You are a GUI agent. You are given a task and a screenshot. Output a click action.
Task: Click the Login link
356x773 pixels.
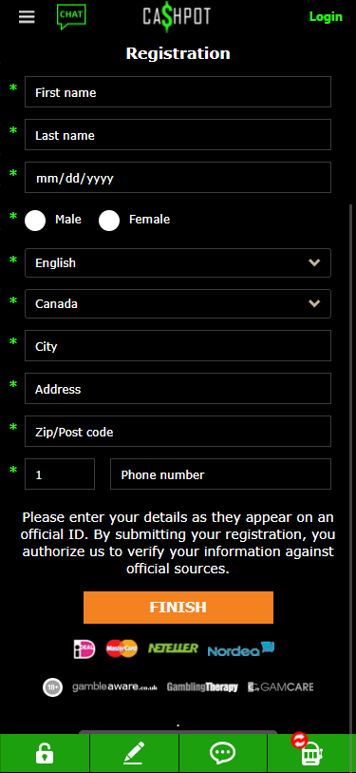tap(326, 17)
